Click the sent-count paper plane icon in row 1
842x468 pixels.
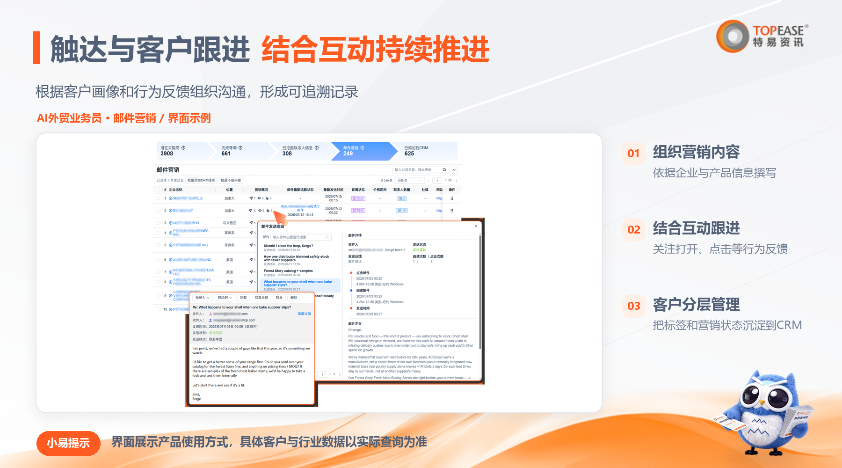pos(251,198)
